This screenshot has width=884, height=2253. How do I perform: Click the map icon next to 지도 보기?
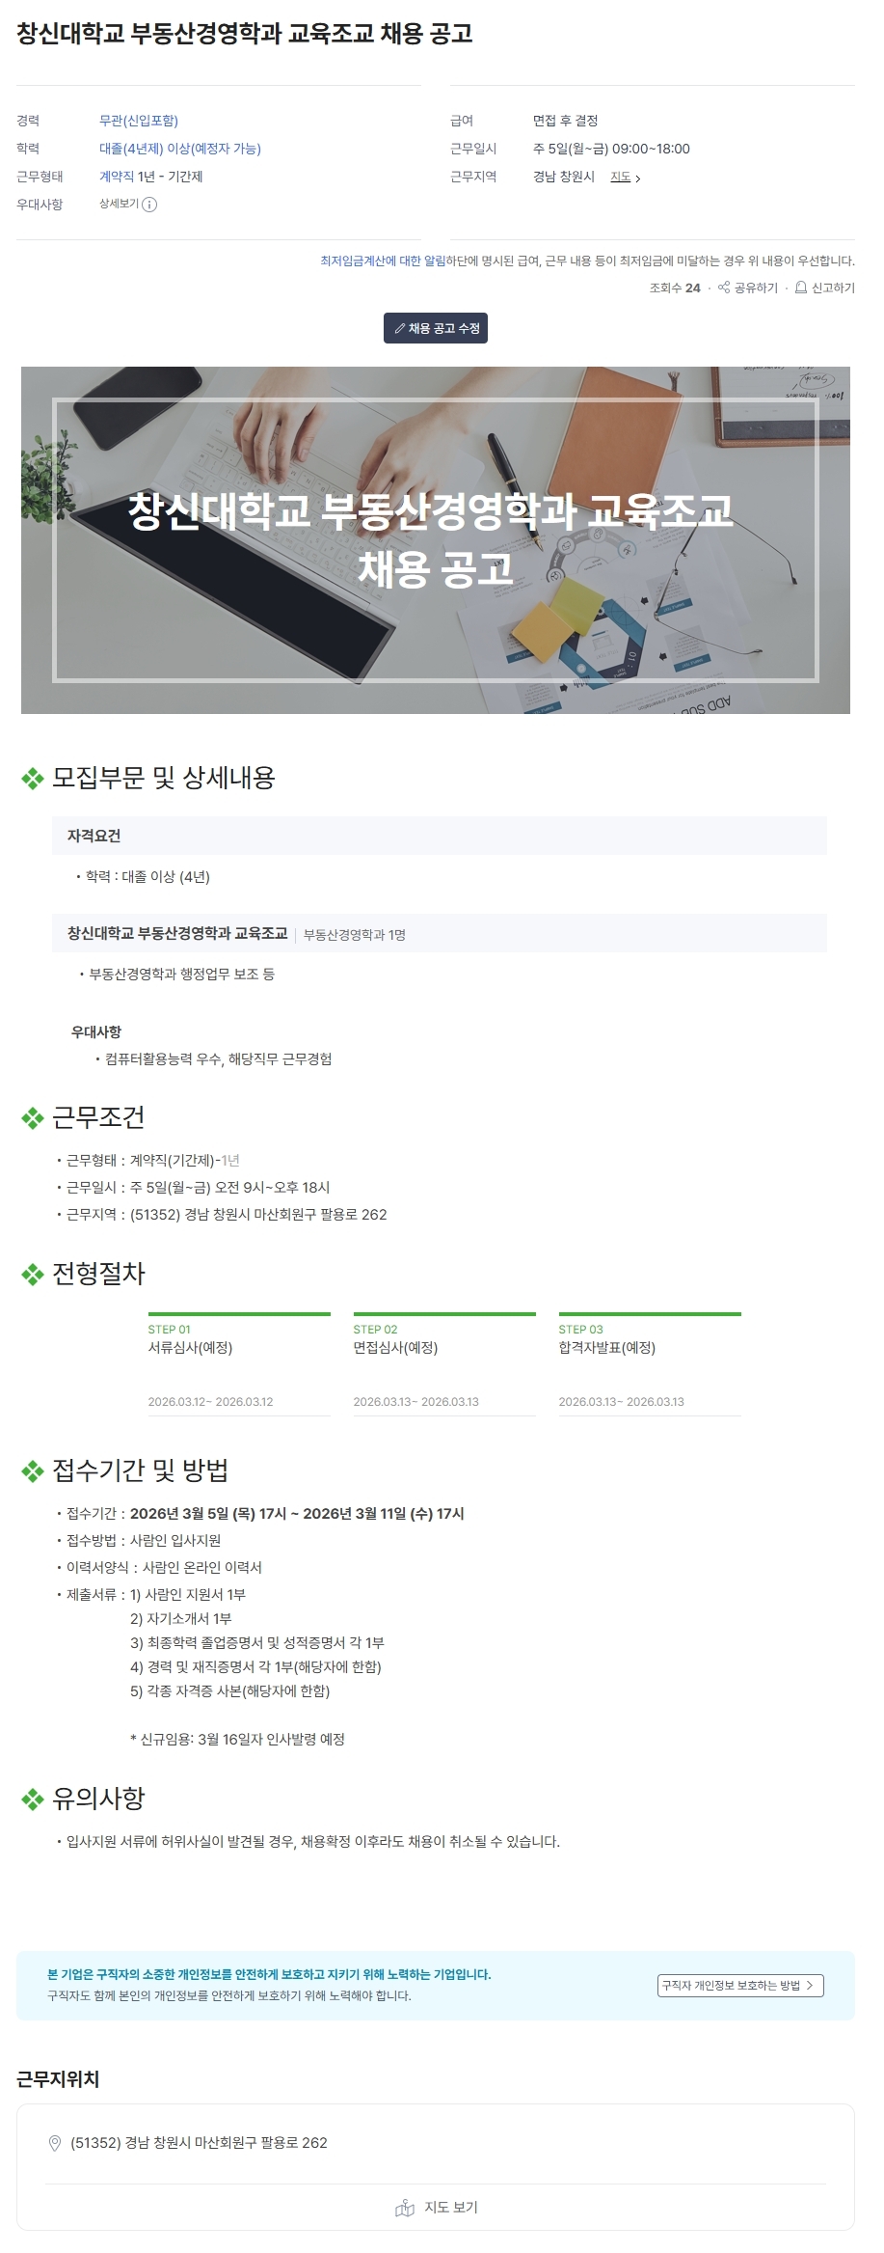click(x=405, y=2208)
